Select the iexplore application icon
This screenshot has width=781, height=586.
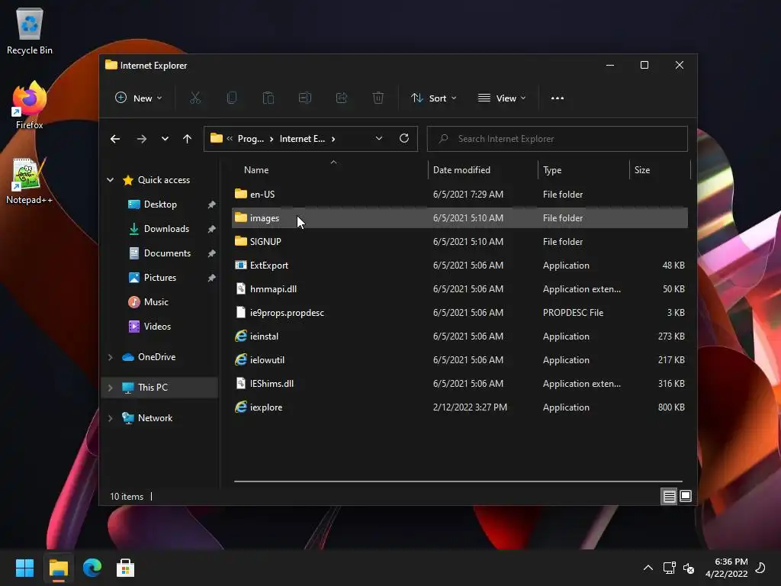tap(241, 407)
